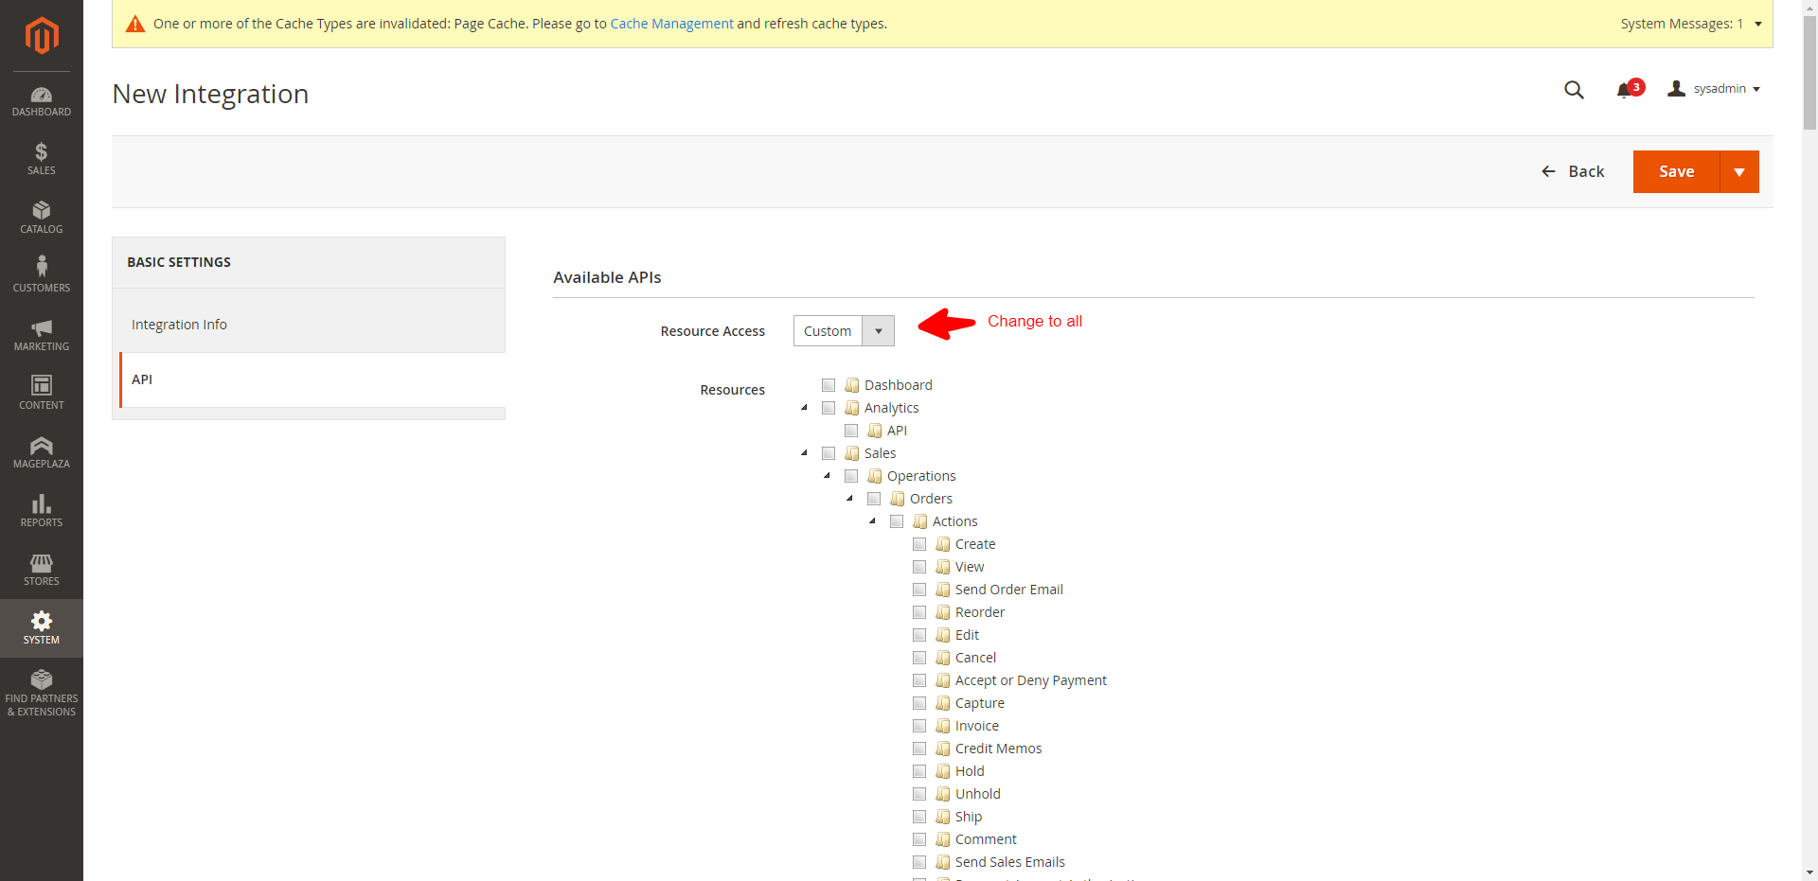The width and height of the screenshot is (1818, 881).
Task: Open the Marketing megaphone icon menu
Action: click(x=42, y=335)
